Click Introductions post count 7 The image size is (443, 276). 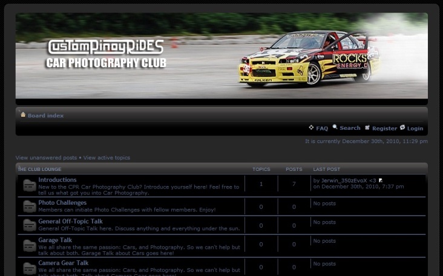point(294,184)
